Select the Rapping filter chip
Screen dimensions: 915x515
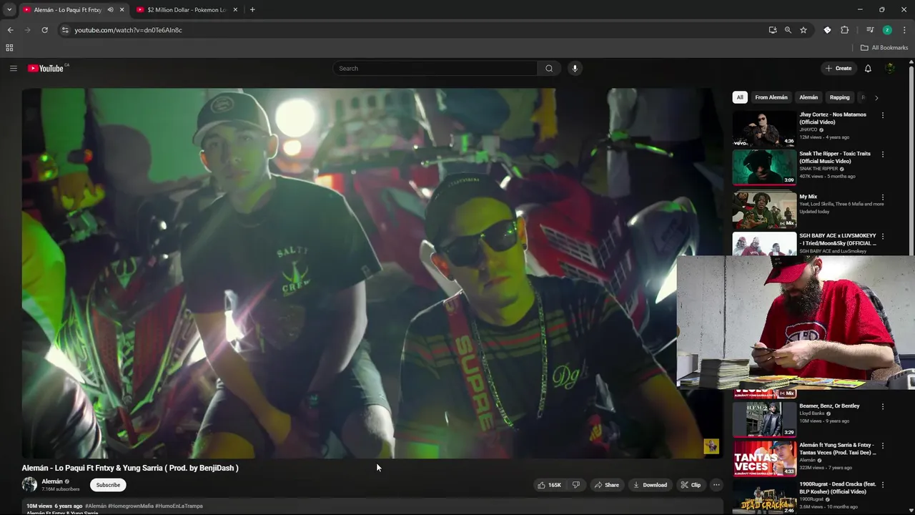840,97
